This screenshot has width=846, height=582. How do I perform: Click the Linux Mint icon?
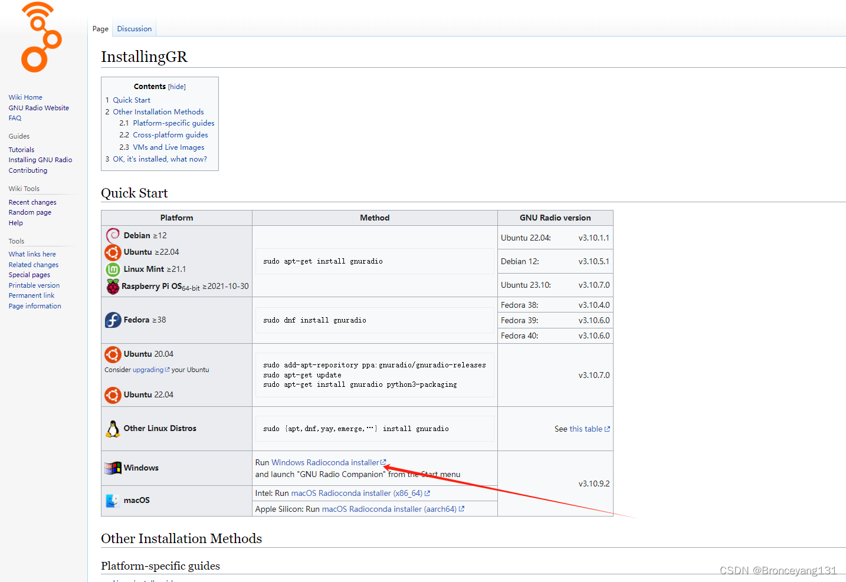[113, 269]
